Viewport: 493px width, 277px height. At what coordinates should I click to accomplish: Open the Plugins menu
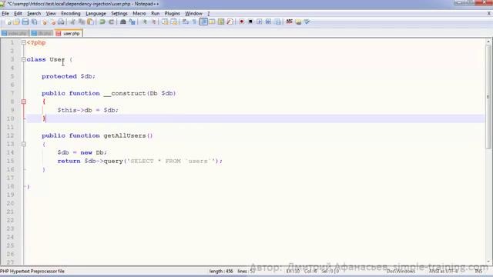click(173, 14)
